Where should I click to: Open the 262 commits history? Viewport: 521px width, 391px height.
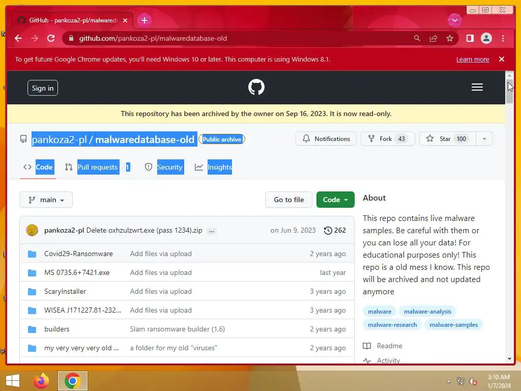coord(335,230)
